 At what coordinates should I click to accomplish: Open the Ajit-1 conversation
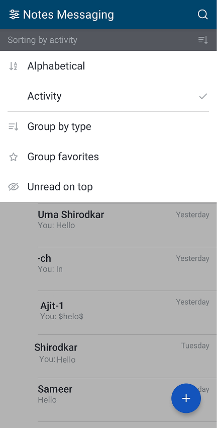coord(108,313)
